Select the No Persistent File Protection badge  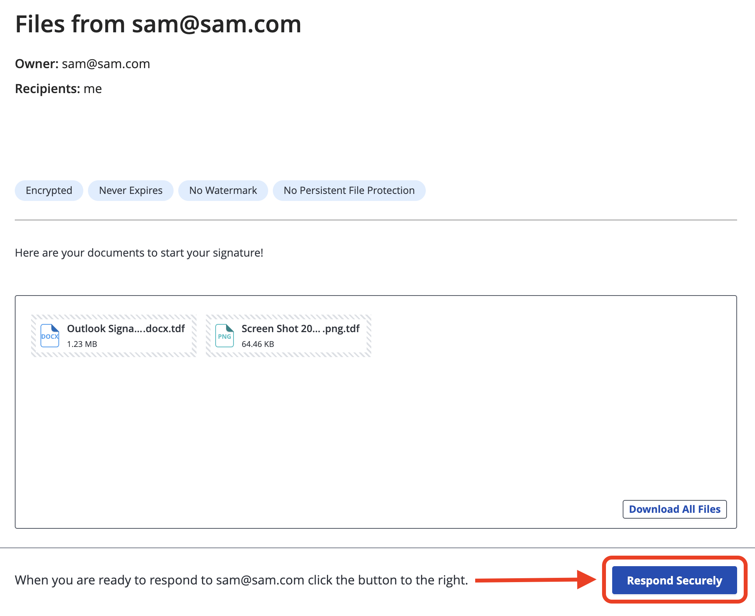(349, 190)
